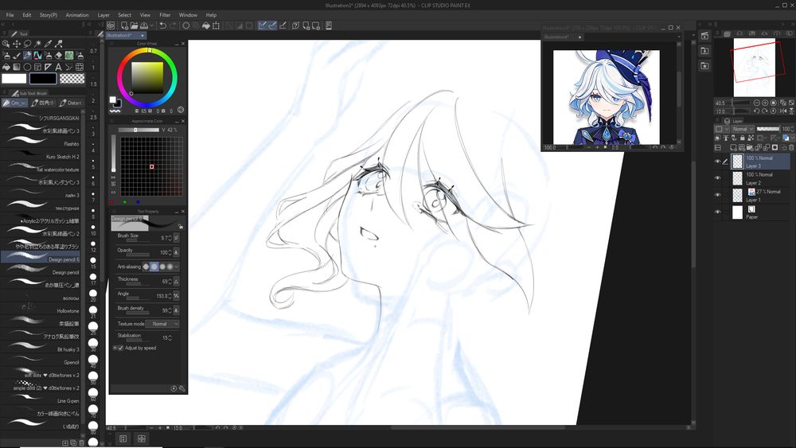
Task: Open Brush density dynamics button
Action: pyautogui.click(x=176, y=310)
